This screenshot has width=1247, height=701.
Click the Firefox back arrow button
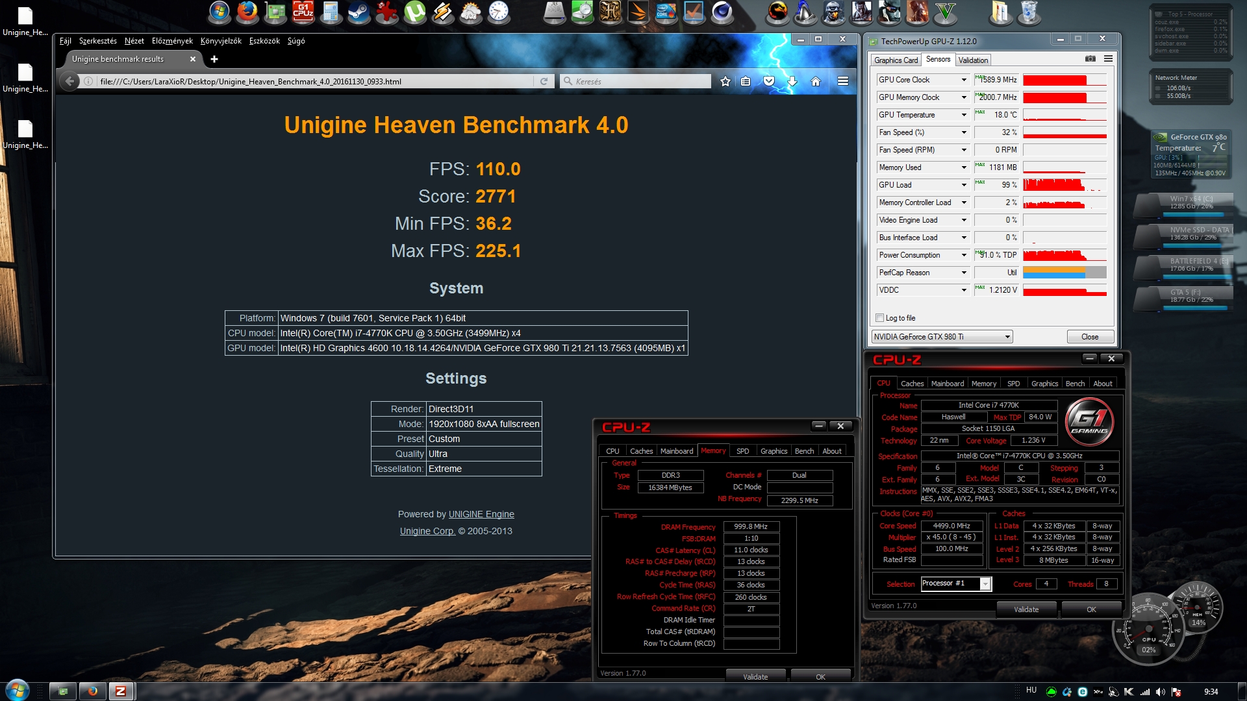69,81
